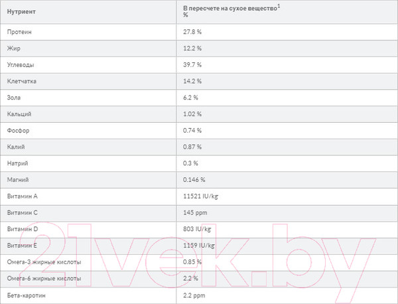Click the "Омега-3 жирные кислоты" label
Screen dimensions: 398x304
point(44,262)
